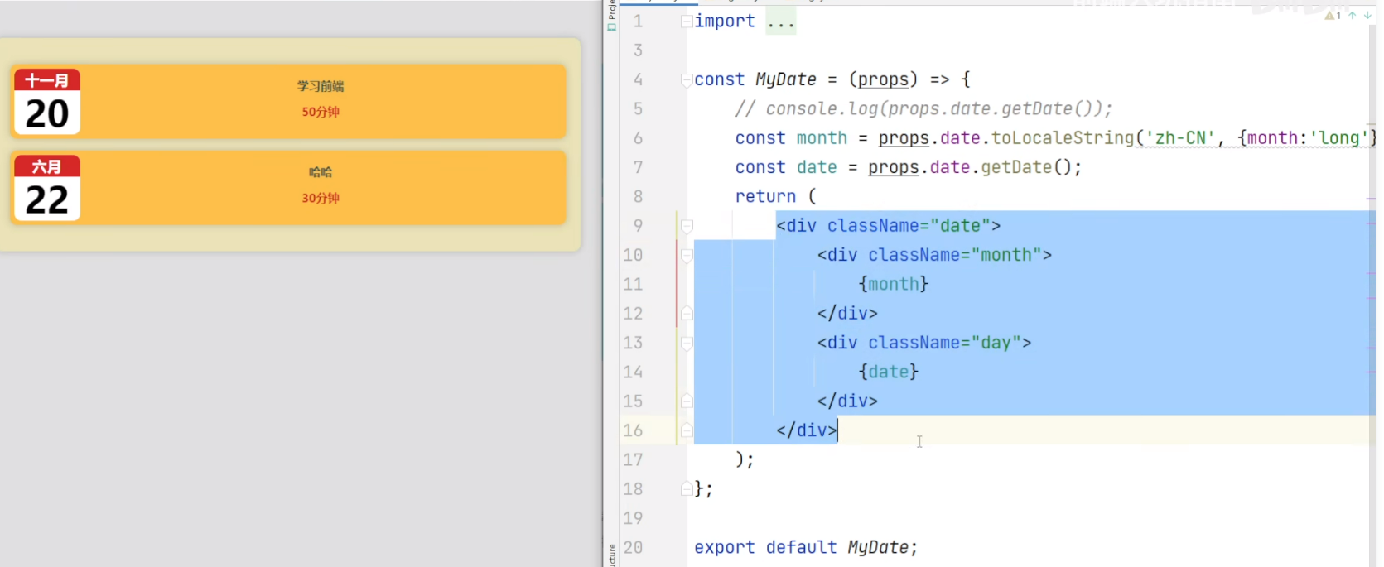The height and width of the screenshot is (567, 1384).
Task: Click 'props' parameter on line 4
Action: coord(883,79)
